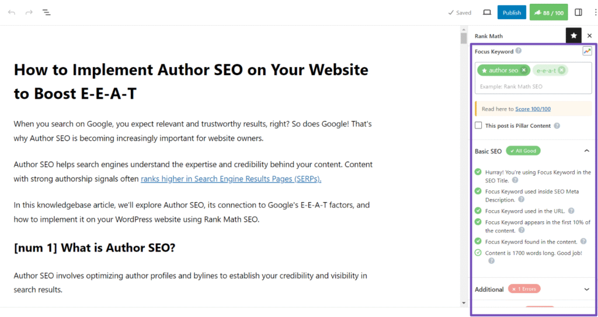Check the Pillar Content checkbox
598x317 pixels.
click(x=479, y=126)
